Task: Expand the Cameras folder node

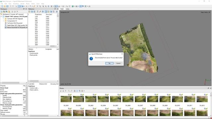Action: pos(3,19)
